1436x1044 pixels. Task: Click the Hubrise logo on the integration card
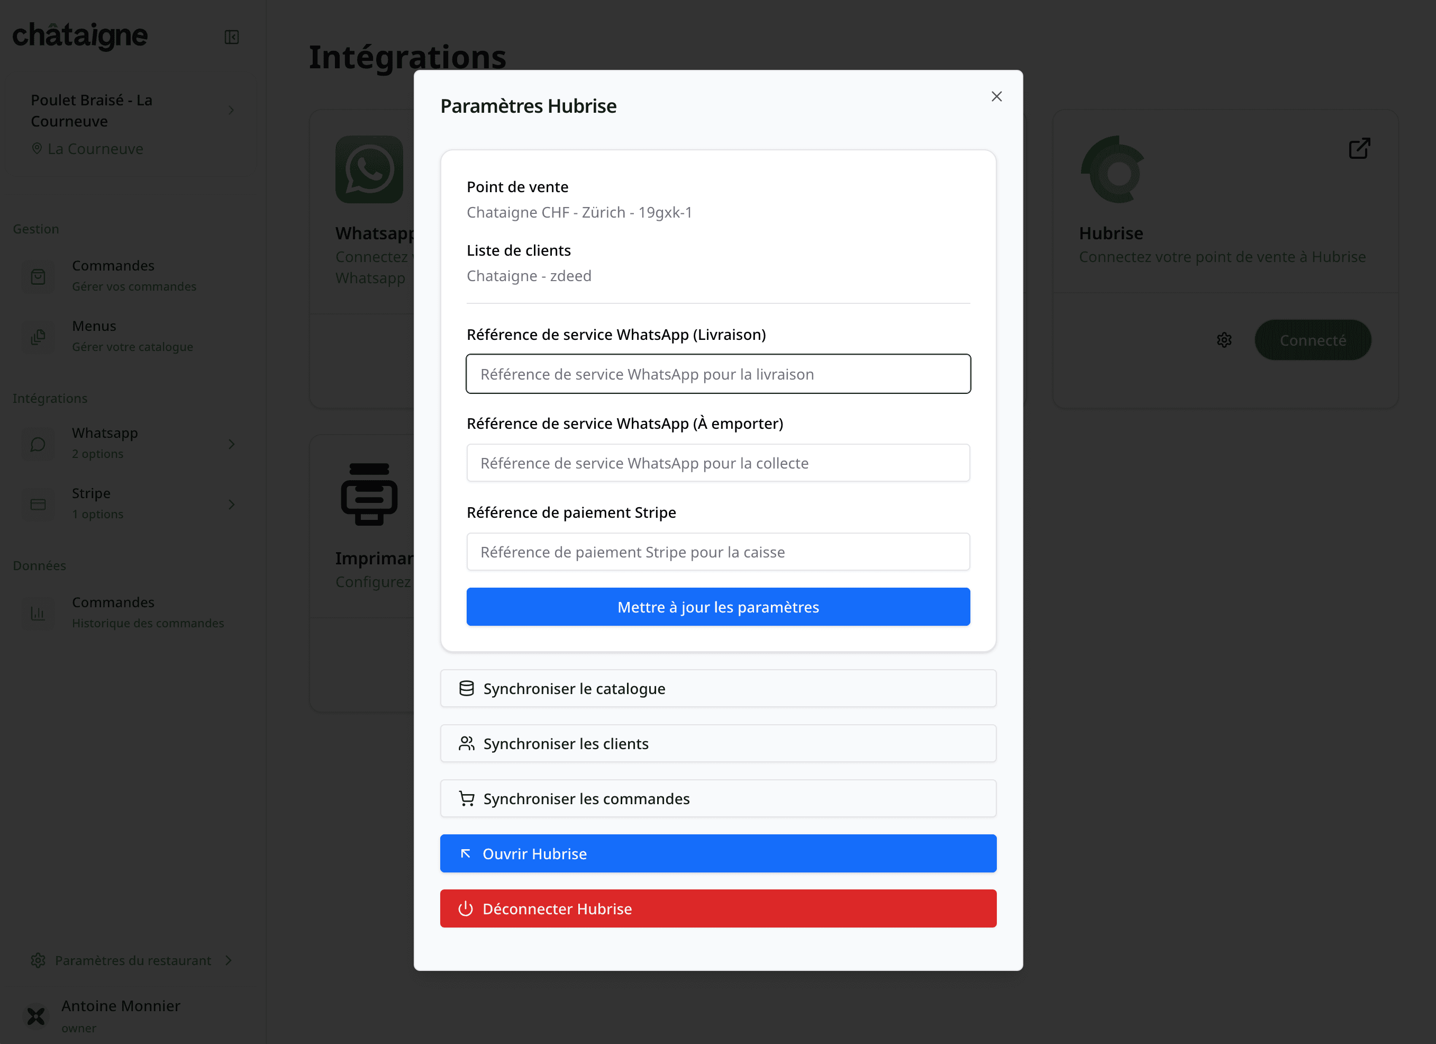coord(1113,168)
